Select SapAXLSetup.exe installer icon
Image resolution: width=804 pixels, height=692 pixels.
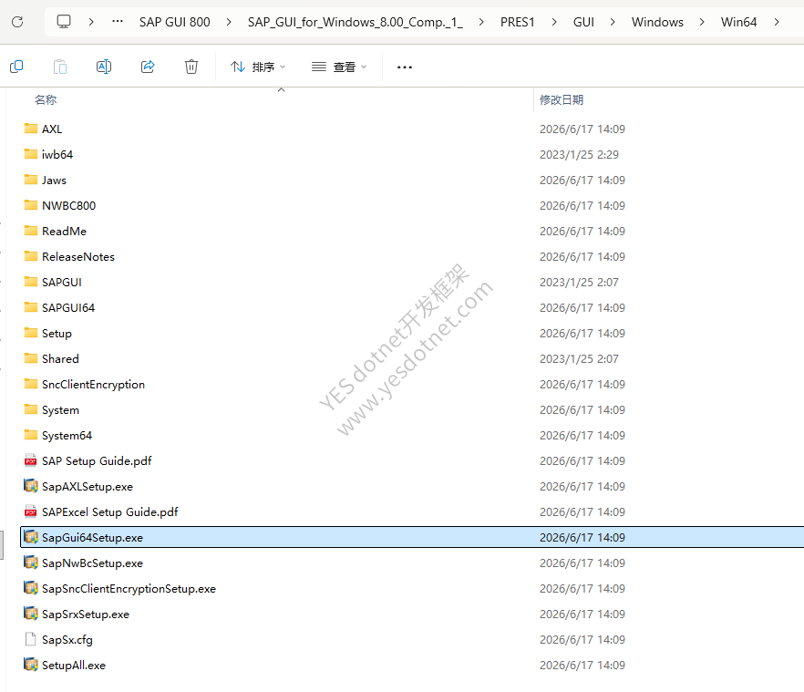point(31,486)
